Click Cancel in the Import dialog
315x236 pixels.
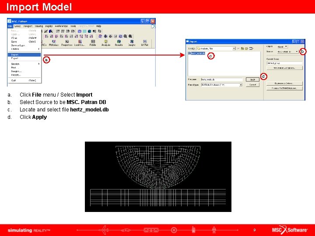click(252, 85)
